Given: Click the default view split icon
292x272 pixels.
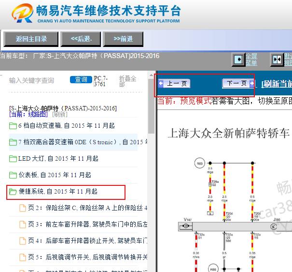Looking at the screenshot, I should click(277, 60).
